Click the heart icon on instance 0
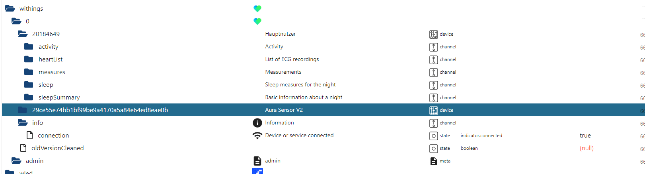The image size is (645, 174). pyautogui.click(x=257, y=21)
